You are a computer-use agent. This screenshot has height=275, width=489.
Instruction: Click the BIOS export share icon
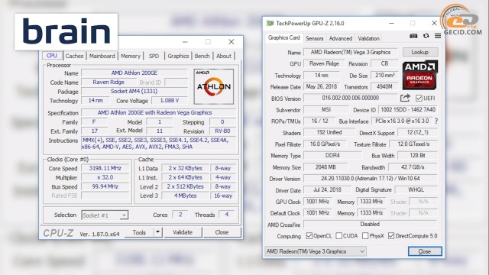click(x=405, y=99)
